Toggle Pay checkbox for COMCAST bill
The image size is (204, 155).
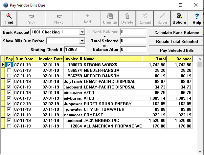[9, 115]
